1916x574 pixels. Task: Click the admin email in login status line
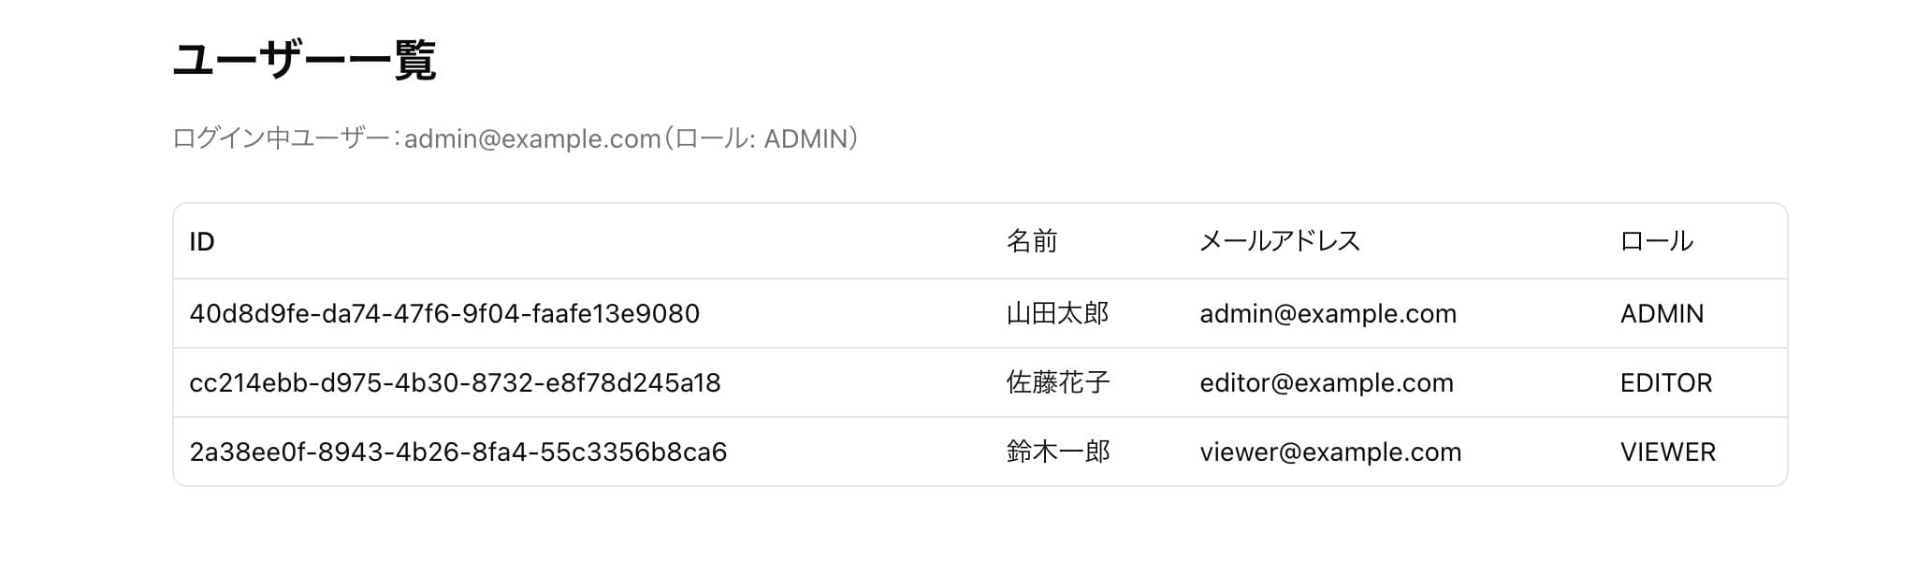(x=533, y=138)
